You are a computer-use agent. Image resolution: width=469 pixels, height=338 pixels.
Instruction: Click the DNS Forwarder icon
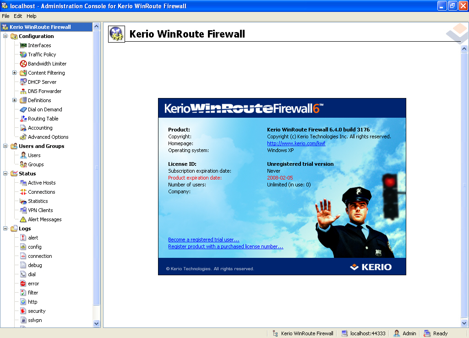[x=23, y=91]
